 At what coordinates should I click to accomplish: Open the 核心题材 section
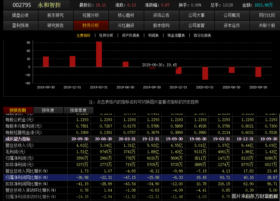(x=126, y=15)
